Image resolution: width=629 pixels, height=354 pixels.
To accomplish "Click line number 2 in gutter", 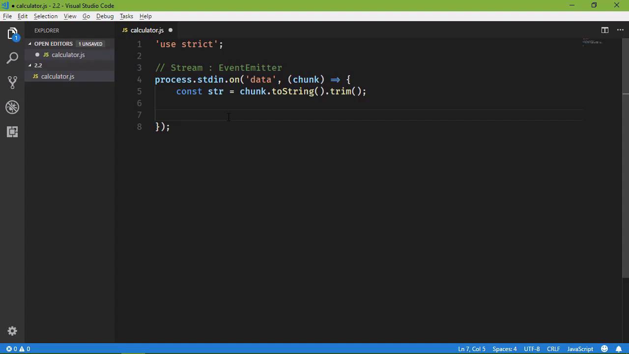I will 139,56.
